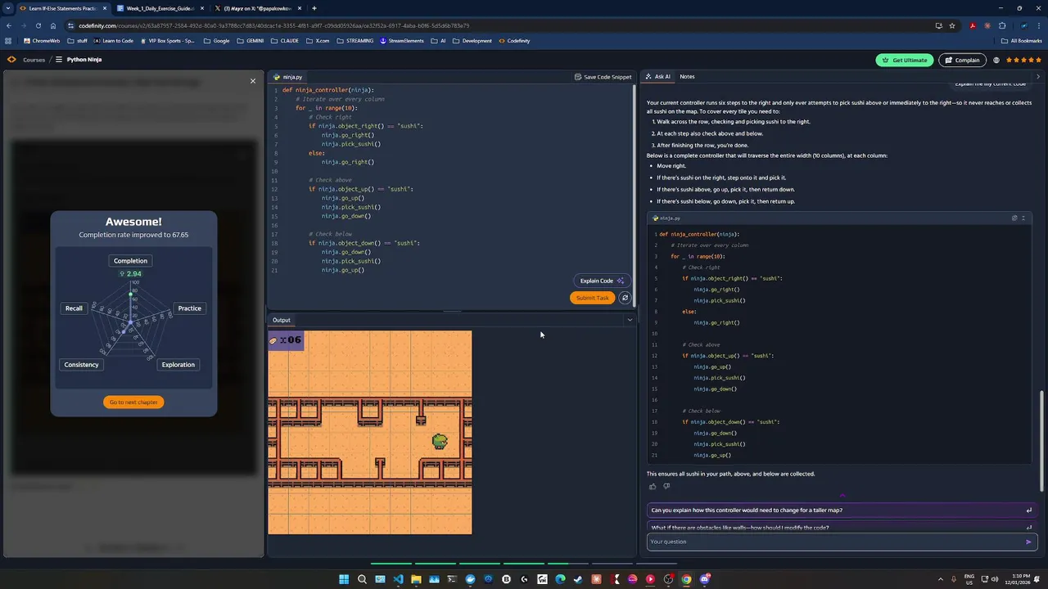The height and width of the screenshot is (589, 1048).
Task: Open the STREAMING bookmarks folder
Action: pyautogui.click(x=355, y=41)
